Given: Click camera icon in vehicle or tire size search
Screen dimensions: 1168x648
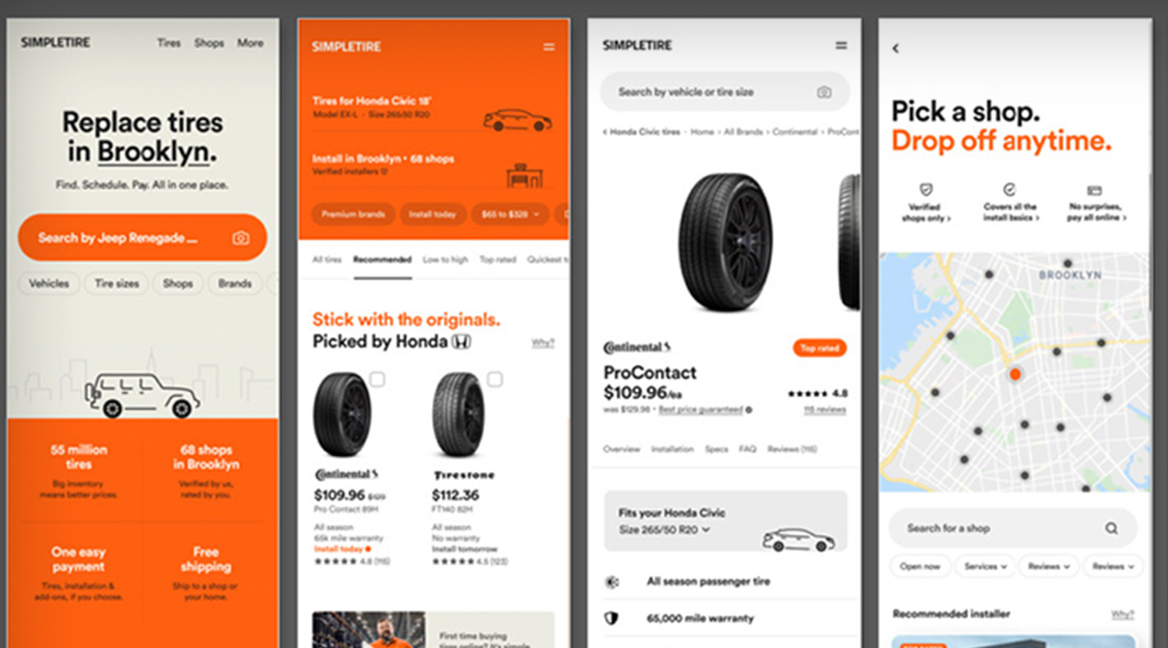Looking at the screenshot, I should tap(823, 92).
